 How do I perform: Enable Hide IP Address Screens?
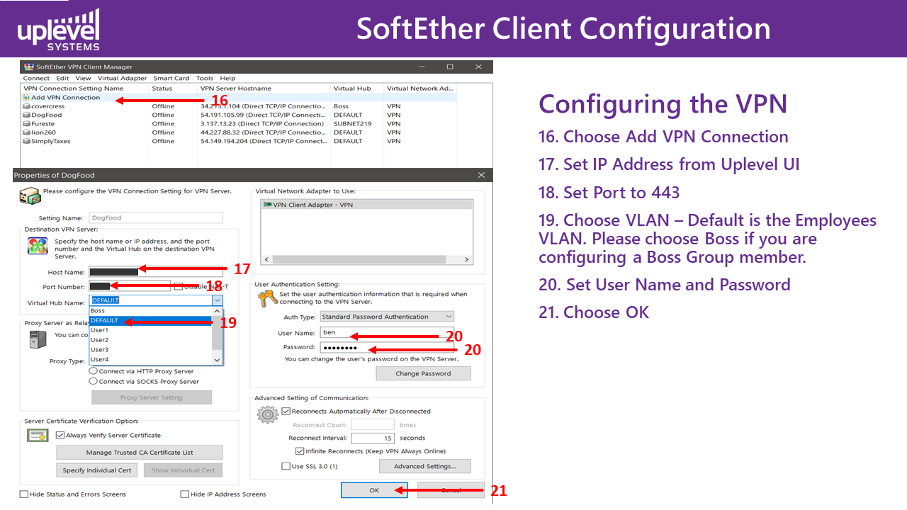click(x=185, y=494)
